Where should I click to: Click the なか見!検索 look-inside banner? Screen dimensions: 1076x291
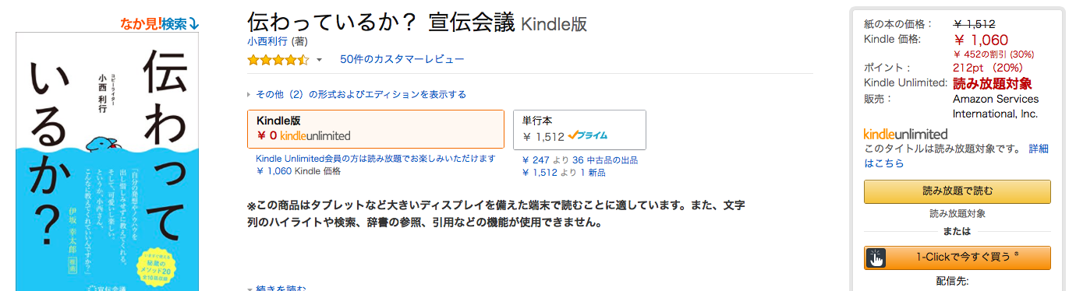(160, 24)
